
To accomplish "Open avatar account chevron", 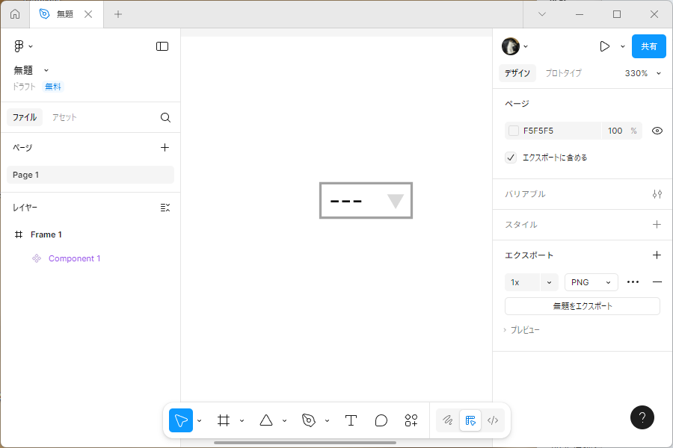I will pyautogui.click(x=526, y=46).
